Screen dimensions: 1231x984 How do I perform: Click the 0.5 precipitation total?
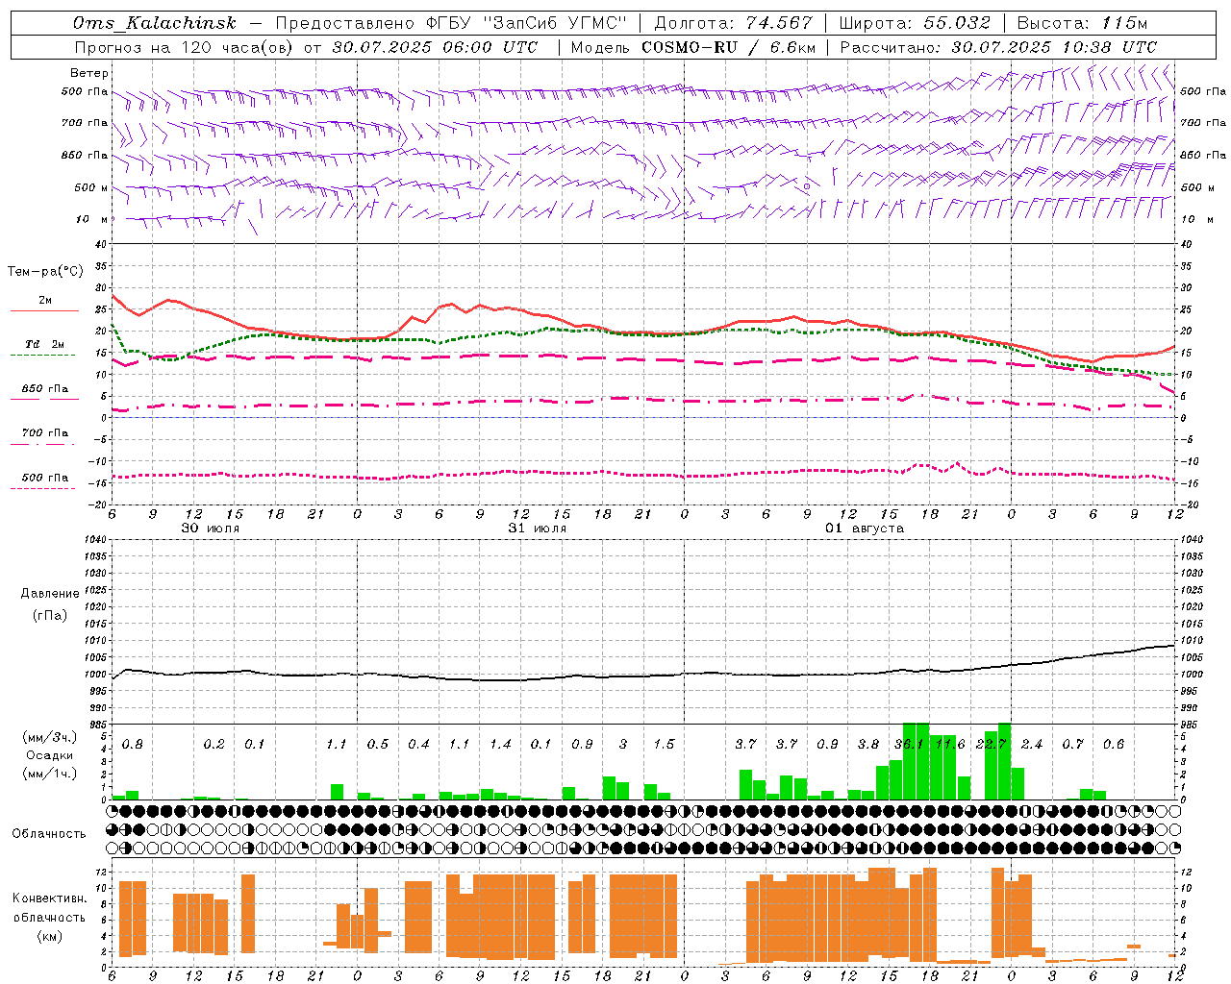378,744
